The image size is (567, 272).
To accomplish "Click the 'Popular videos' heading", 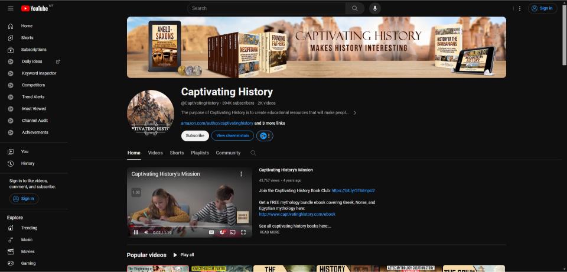I will click(x=146, y=255).
